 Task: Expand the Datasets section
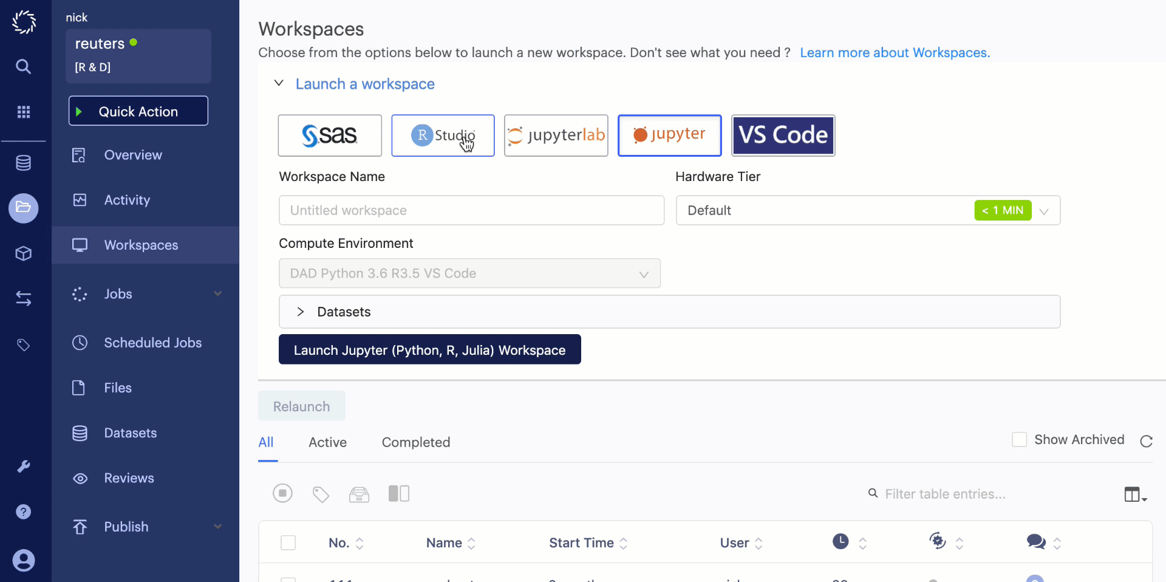coord(670,312)
